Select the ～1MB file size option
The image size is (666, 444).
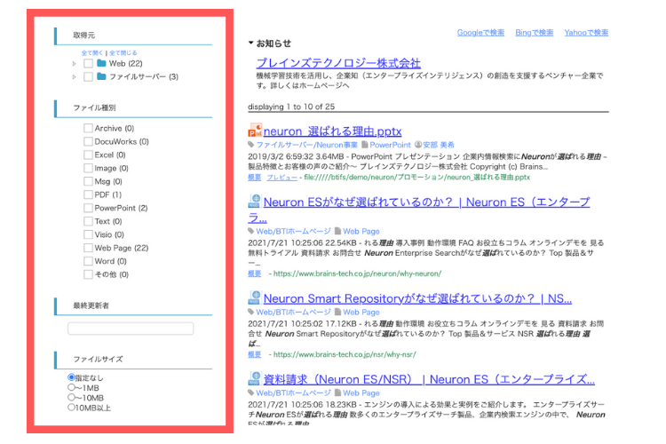tap(71, 387)
